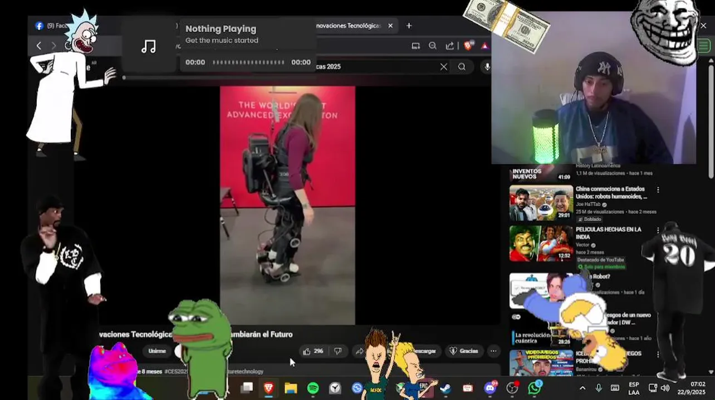Click the exoskeleton video player
Viewport: 715px width, 400px height.
click(x=287, y=205)
